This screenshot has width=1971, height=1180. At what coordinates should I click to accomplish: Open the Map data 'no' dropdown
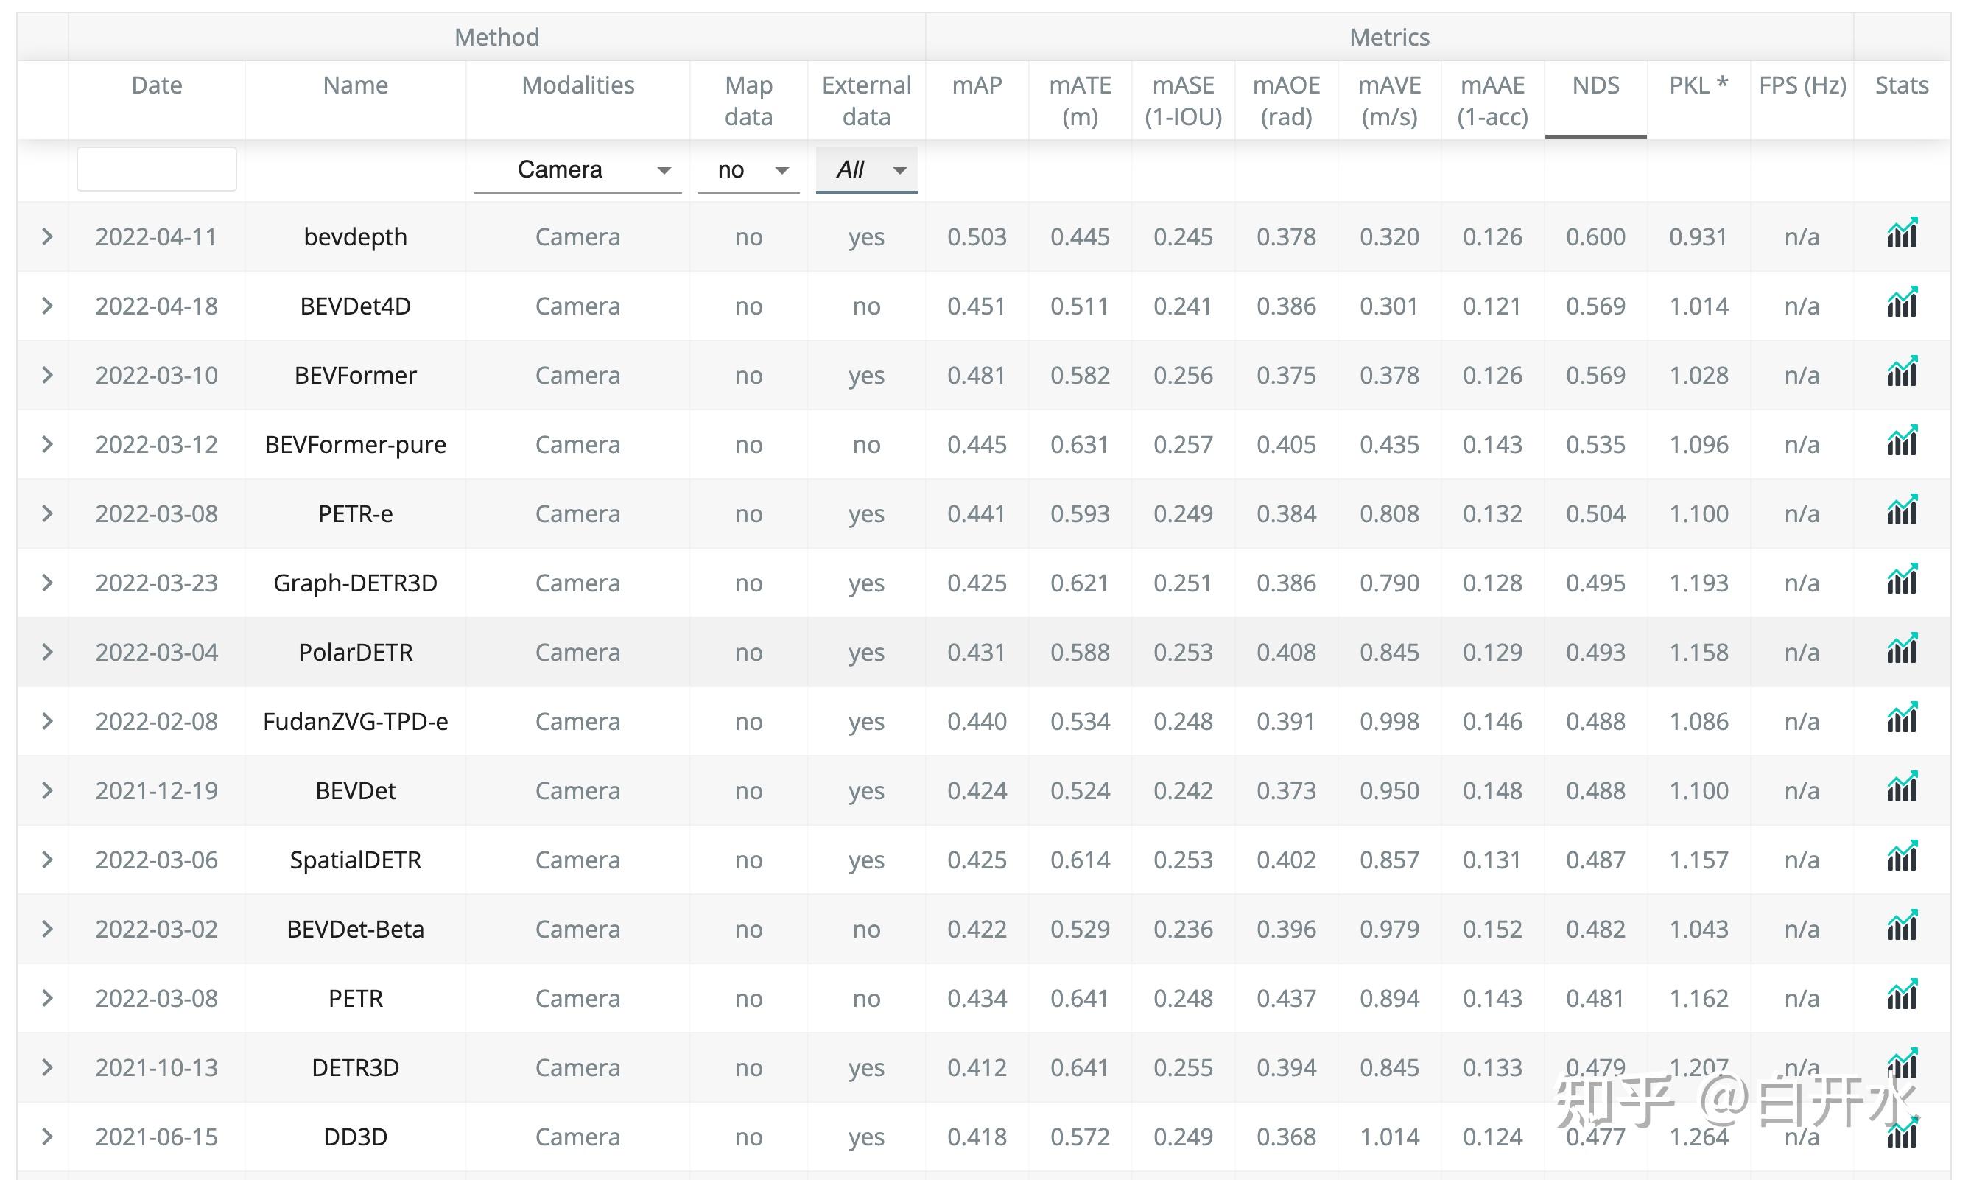coord(748,169)
